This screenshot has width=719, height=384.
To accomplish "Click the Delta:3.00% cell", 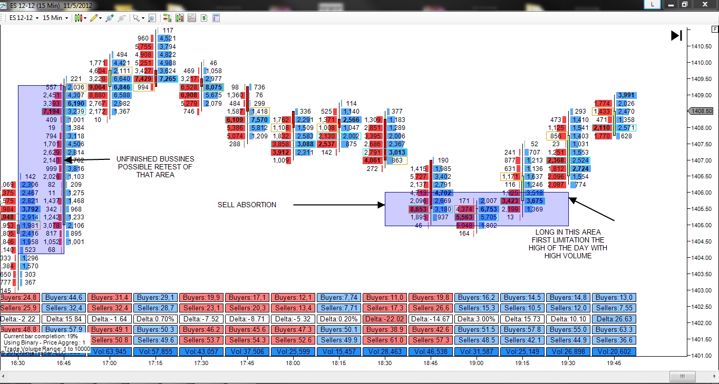I will pos(475,319).
